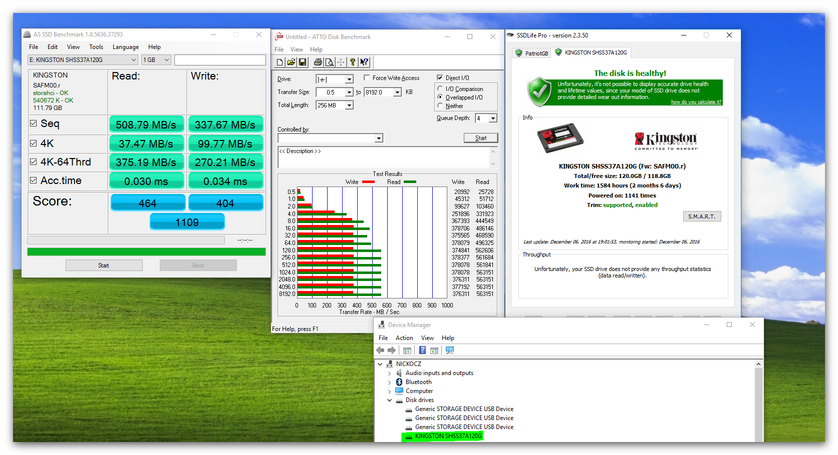Expand the Bluetooth tree node

(x=390, y=382)
